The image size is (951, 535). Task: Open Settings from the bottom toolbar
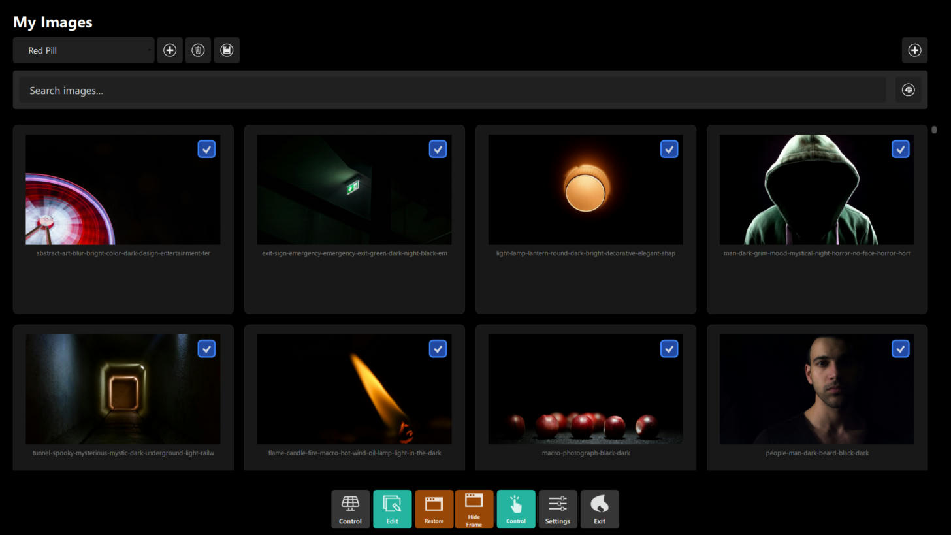pyautogui.click(x=558, y=509)
